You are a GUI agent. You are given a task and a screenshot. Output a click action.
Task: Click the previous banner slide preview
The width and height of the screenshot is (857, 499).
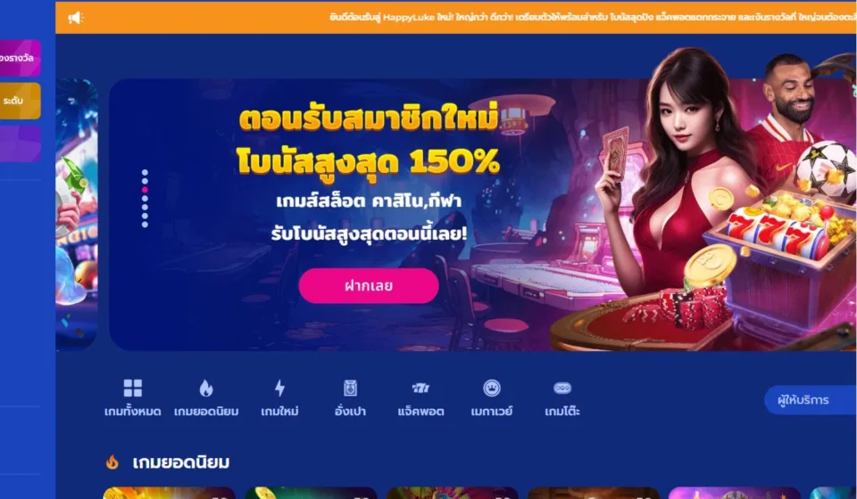[x=77, y=215]
